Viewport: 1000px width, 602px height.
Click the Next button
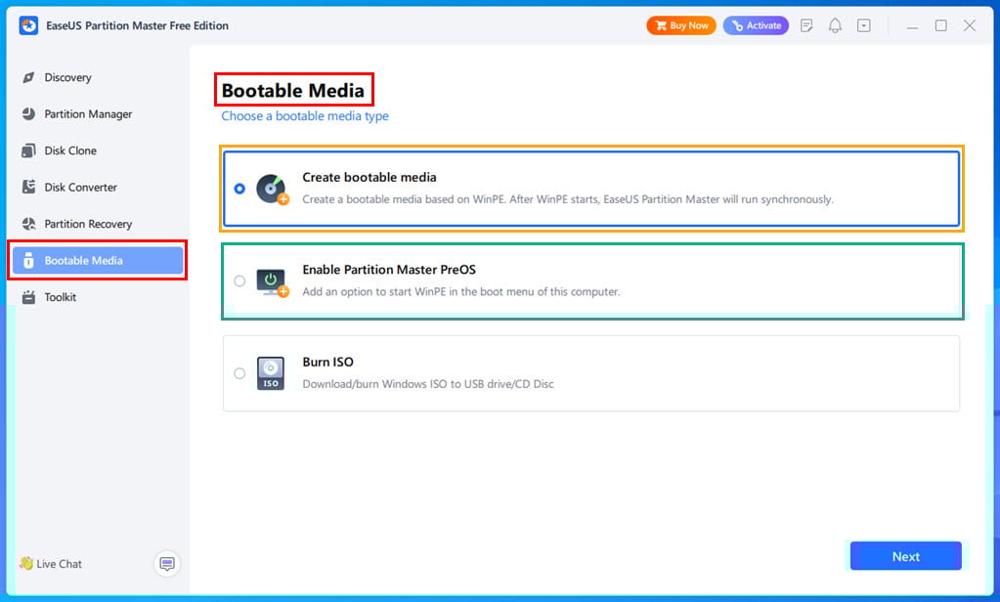click(905, 556)
